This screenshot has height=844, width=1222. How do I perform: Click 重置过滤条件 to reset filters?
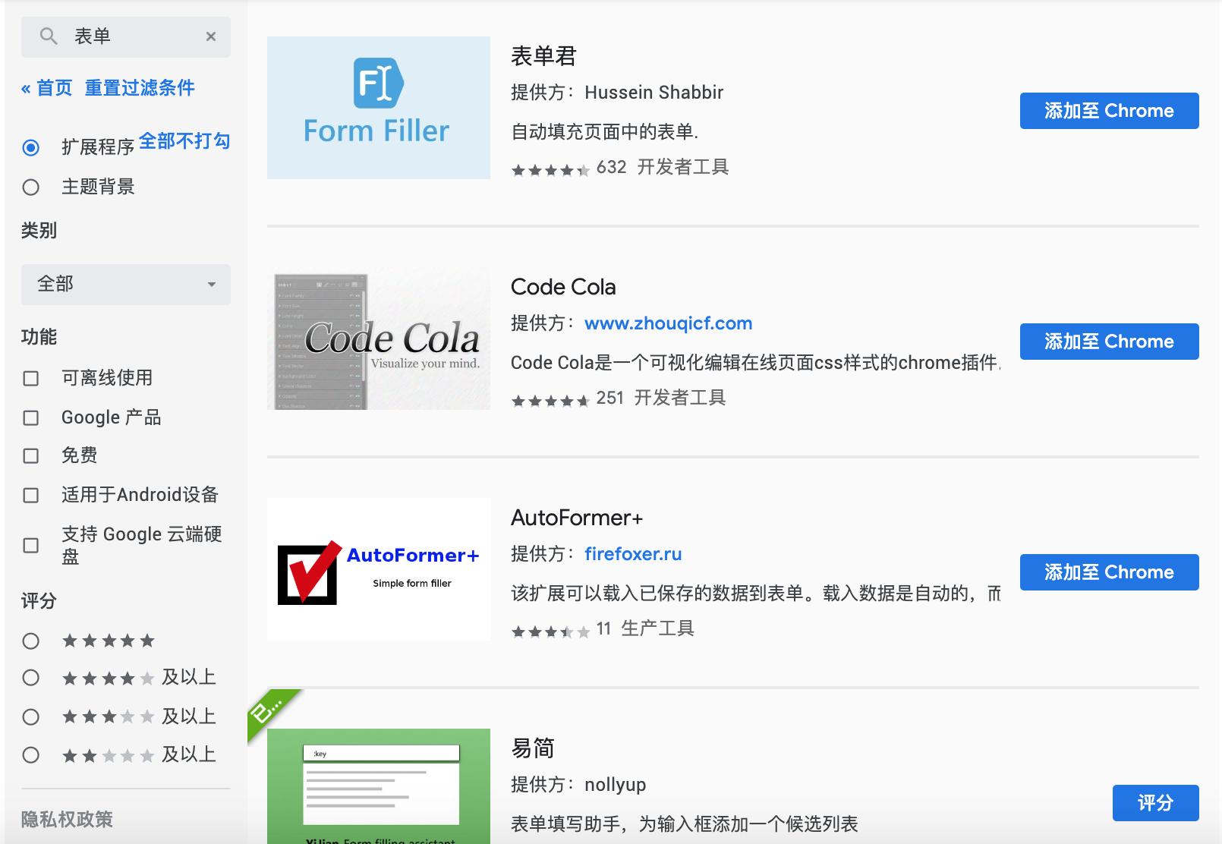coord(141,88)
